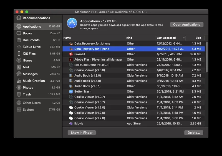
Task: Click the Recommendations lightbulb icon
Action: 19,18
